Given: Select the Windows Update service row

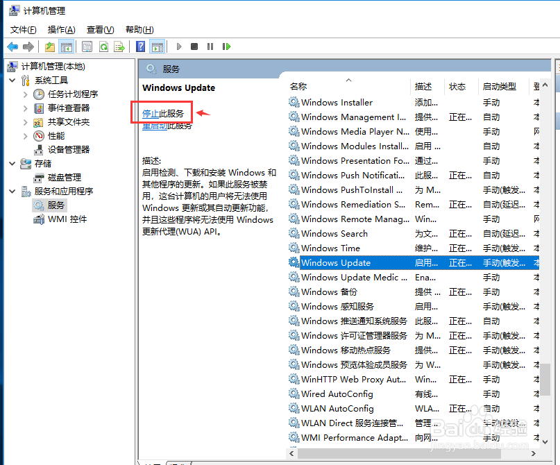Looking at the screenshot, I should (414, 263).
